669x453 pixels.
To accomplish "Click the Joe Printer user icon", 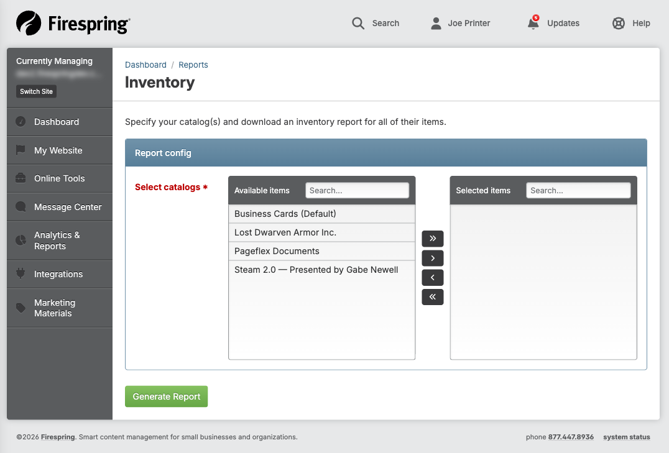I will click(x=436, y=23).
